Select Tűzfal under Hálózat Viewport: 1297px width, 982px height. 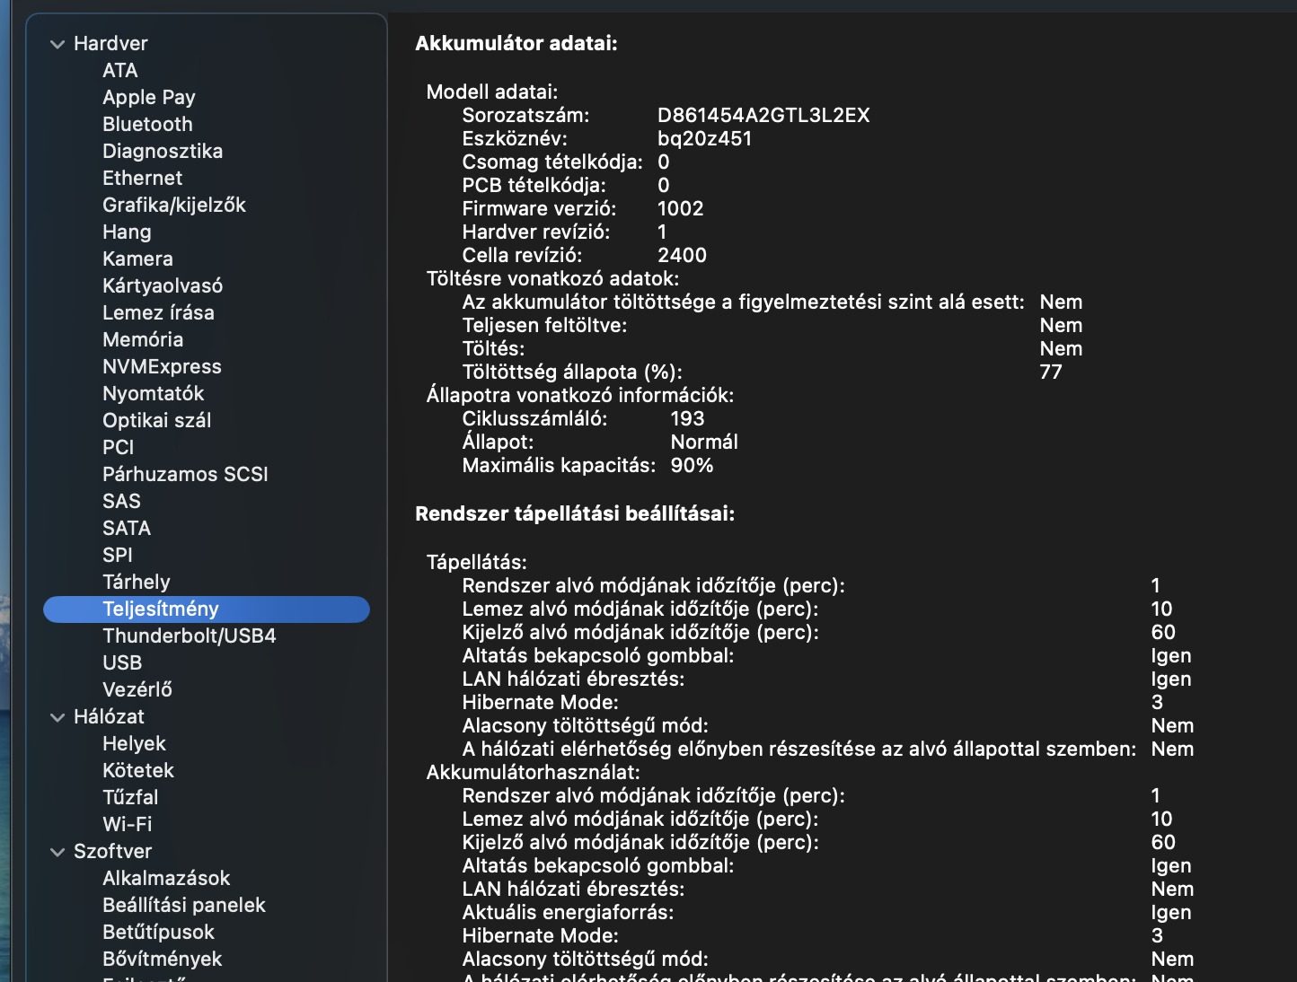pyautogui.click(x=130, y=797)
